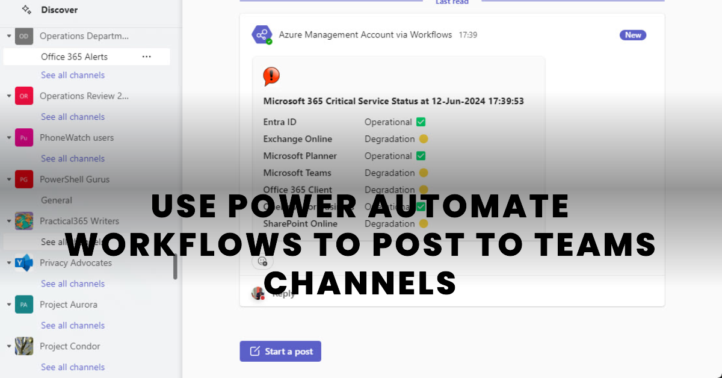The height and width of the screenshot is (378, 722).
Task: Collapse the Practical365 Writers team
Action: point(9,221)
